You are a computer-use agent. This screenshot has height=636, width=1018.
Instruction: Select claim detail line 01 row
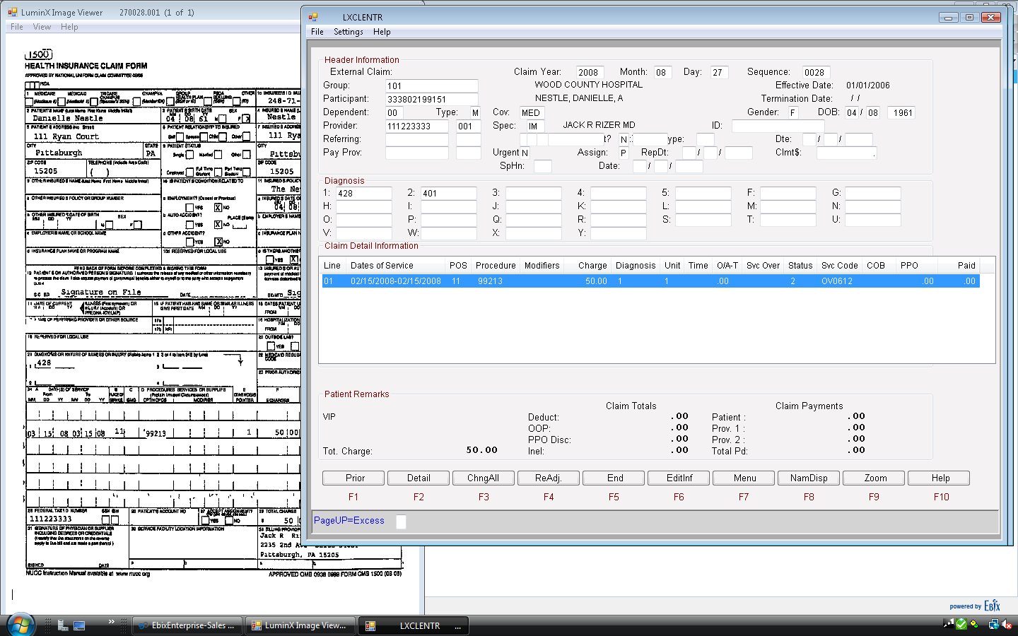coord(495,281)
